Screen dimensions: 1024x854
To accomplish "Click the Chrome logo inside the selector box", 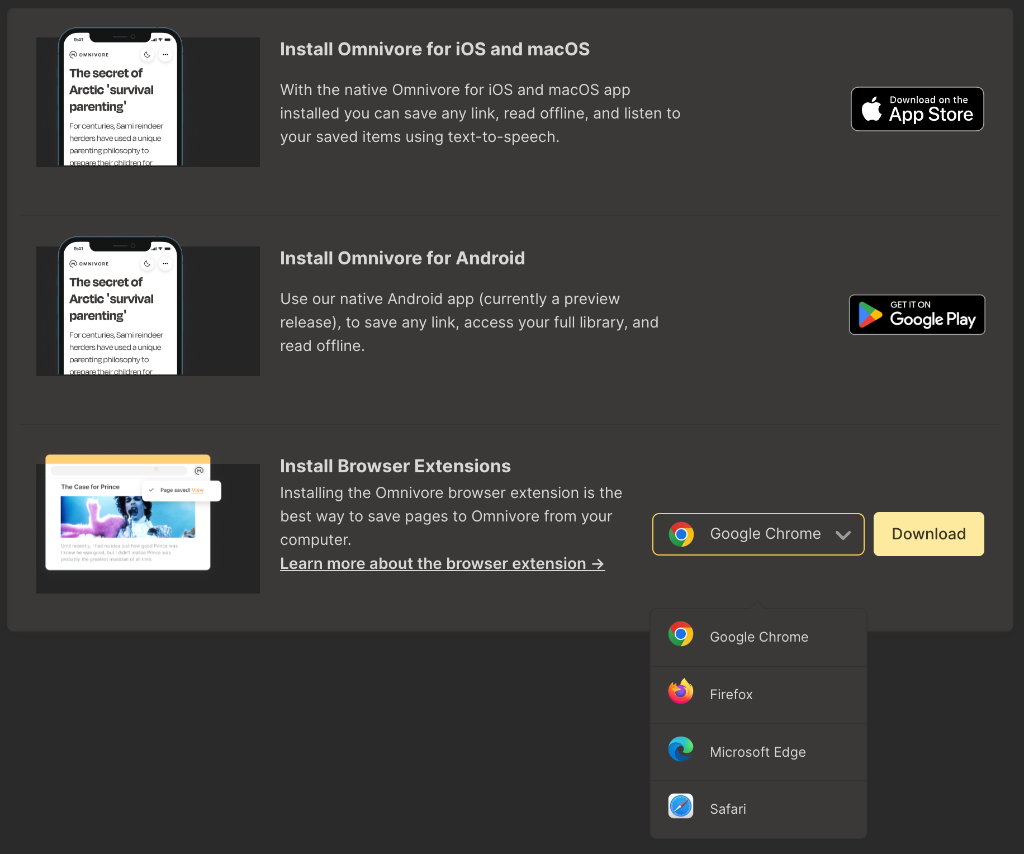I will click(x=681, y=534).
